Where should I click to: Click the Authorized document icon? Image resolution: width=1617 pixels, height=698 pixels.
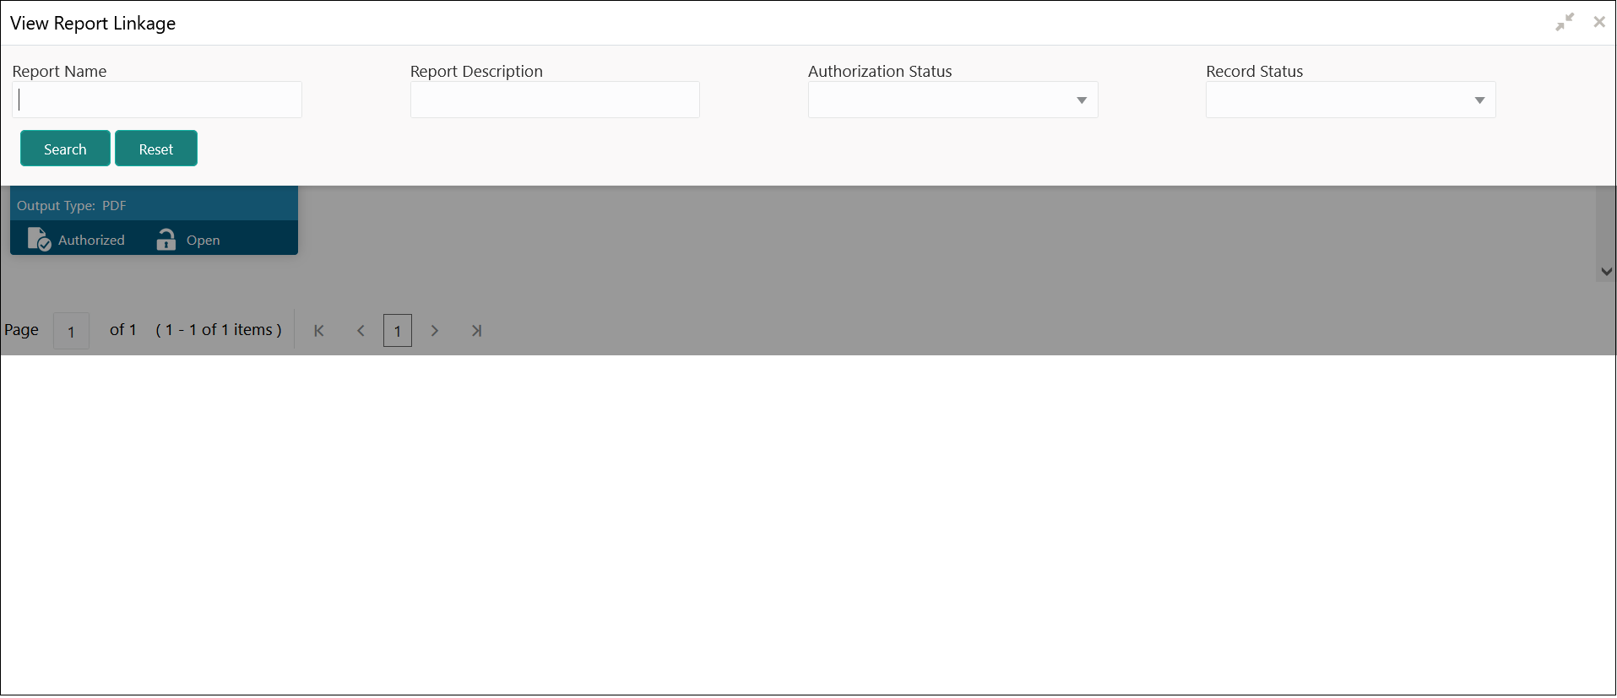coord(39,240)
